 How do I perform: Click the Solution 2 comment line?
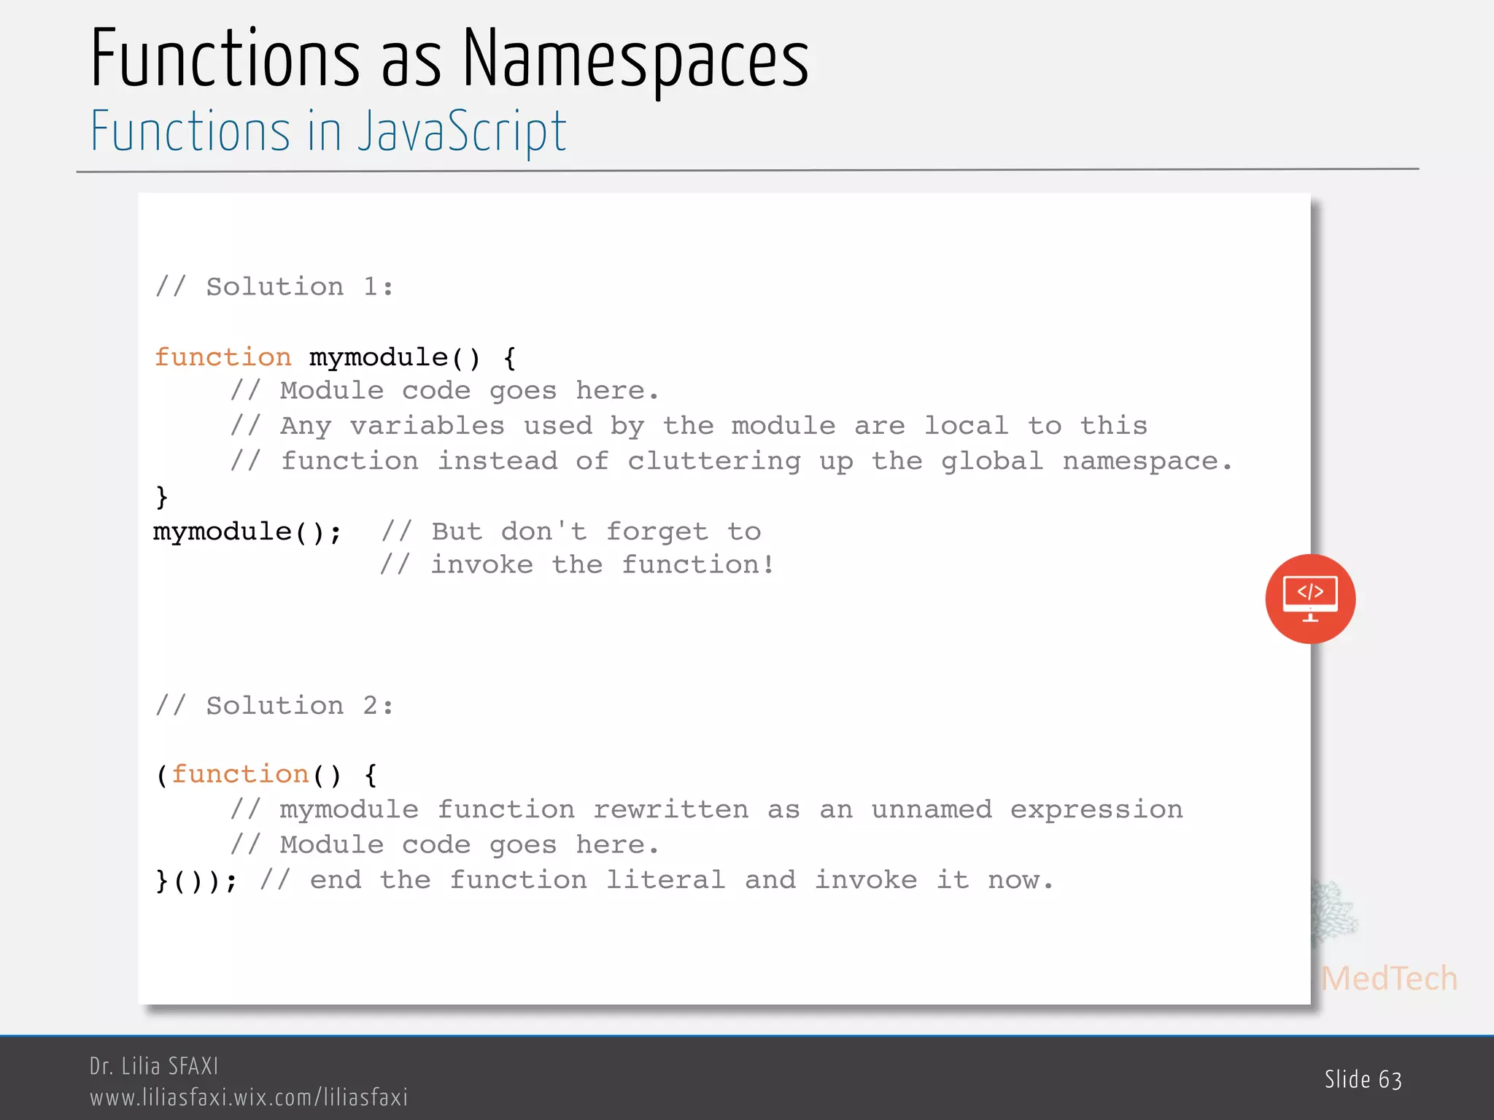[x=275, y=706]
